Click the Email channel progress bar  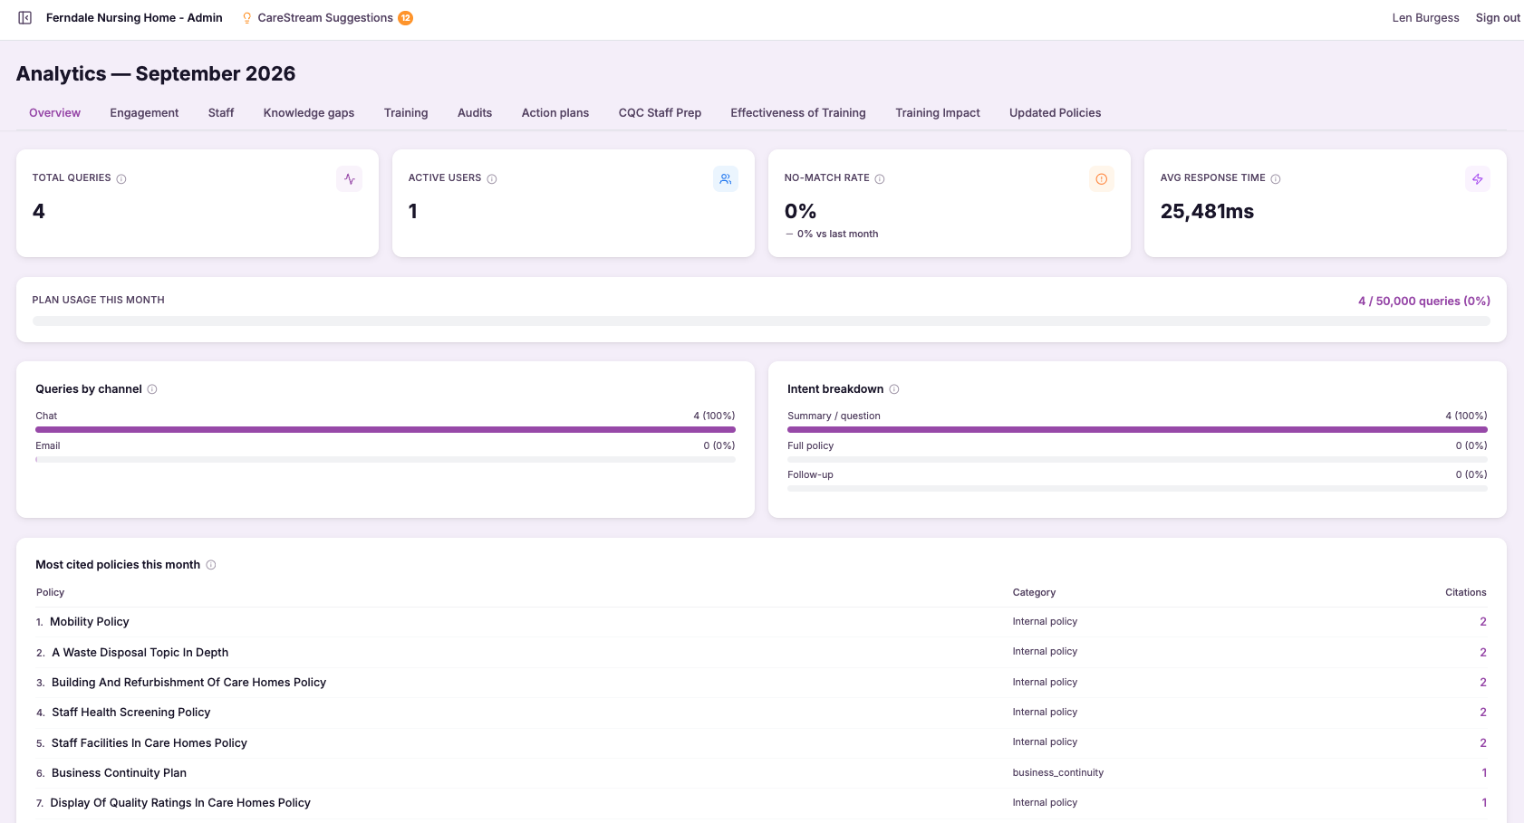pos(385,460)
